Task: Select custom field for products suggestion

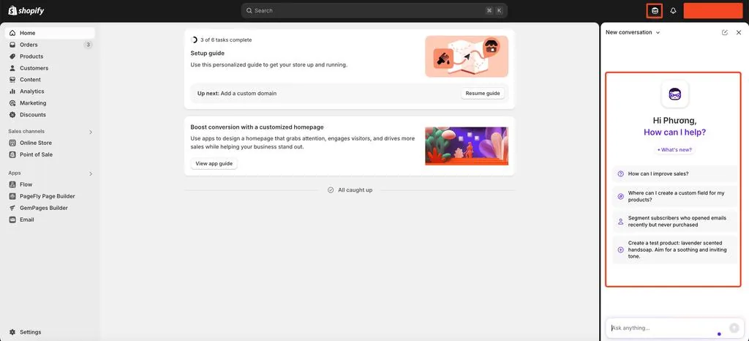Action: [674, 196]
